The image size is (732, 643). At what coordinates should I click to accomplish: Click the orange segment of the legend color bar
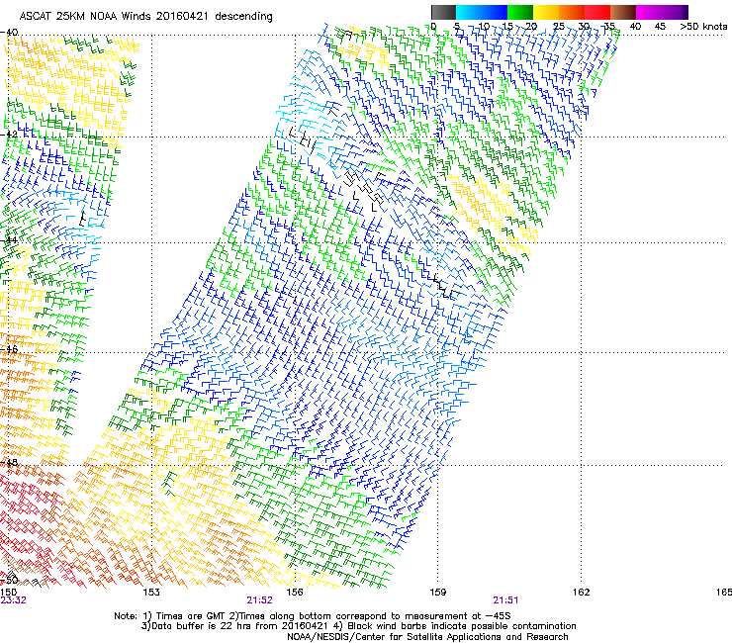(x=572, y=12)
